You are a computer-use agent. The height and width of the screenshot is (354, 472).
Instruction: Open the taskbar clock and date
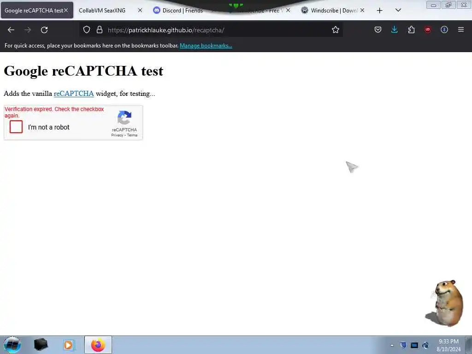[x=448, y=345]
